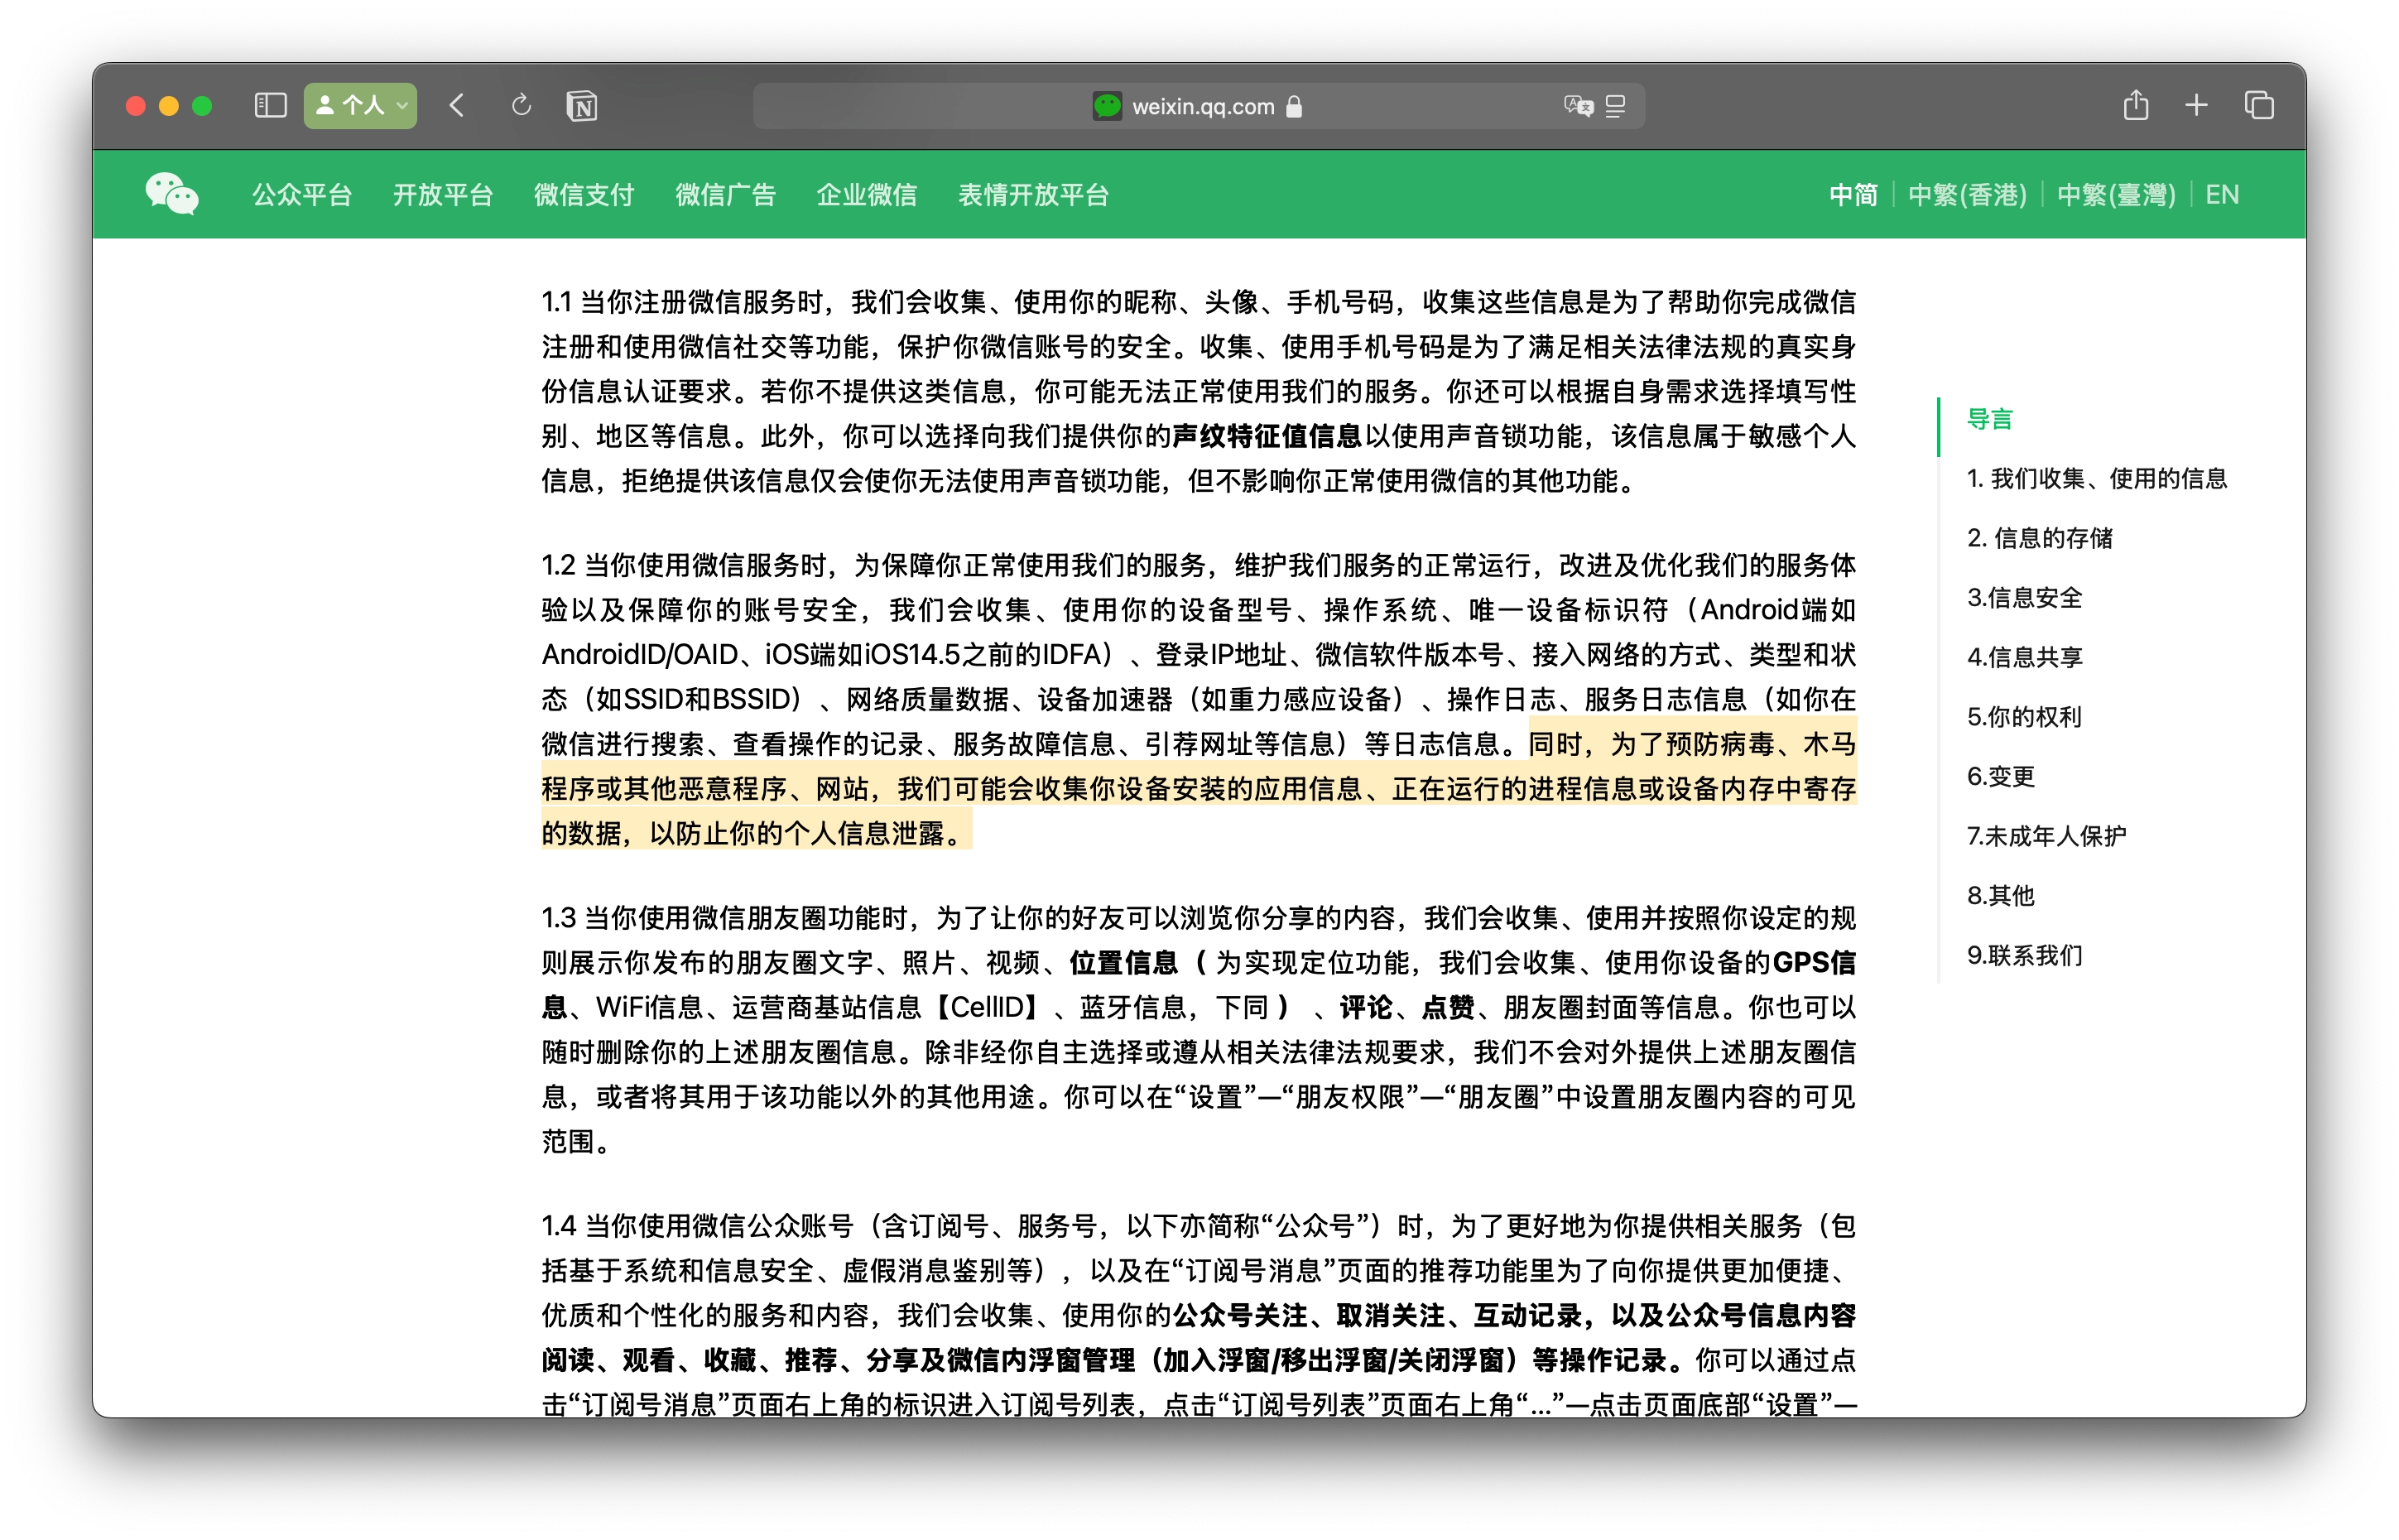The width and height of the screenshot is (2399, 1540).
Task: Open Reader view icon in address bar
Action: tap(1615, 106)
